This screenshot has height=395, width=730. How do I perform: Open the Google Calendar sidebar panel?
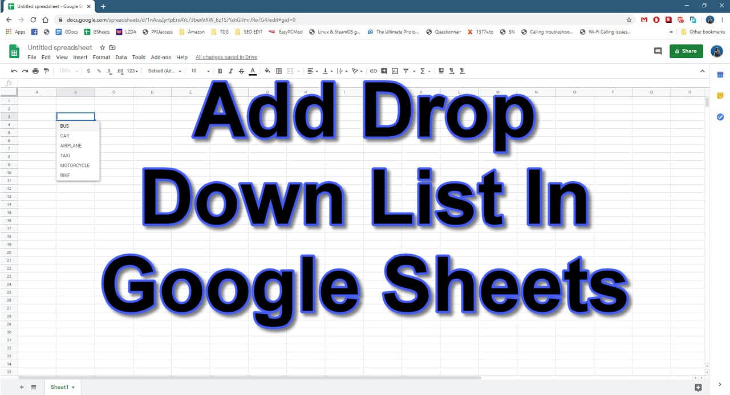pos(720,74)
